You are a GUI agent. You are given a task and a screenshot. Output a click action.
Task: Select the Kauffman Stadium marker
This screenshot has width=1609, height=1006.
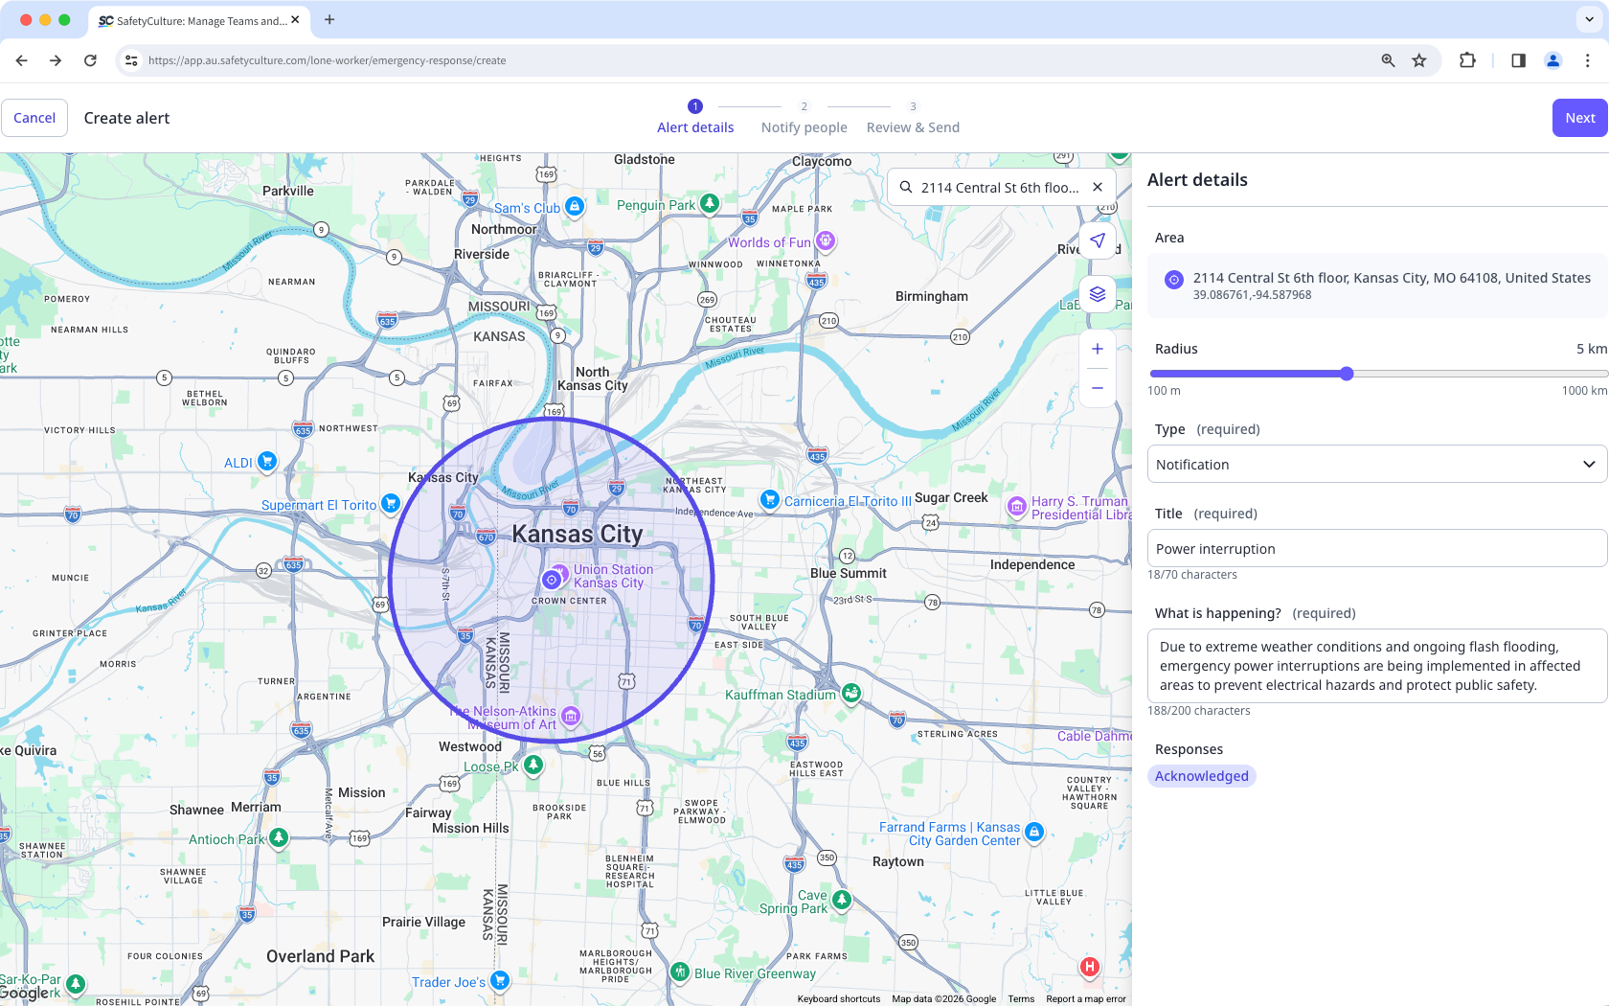coord(851,693)
